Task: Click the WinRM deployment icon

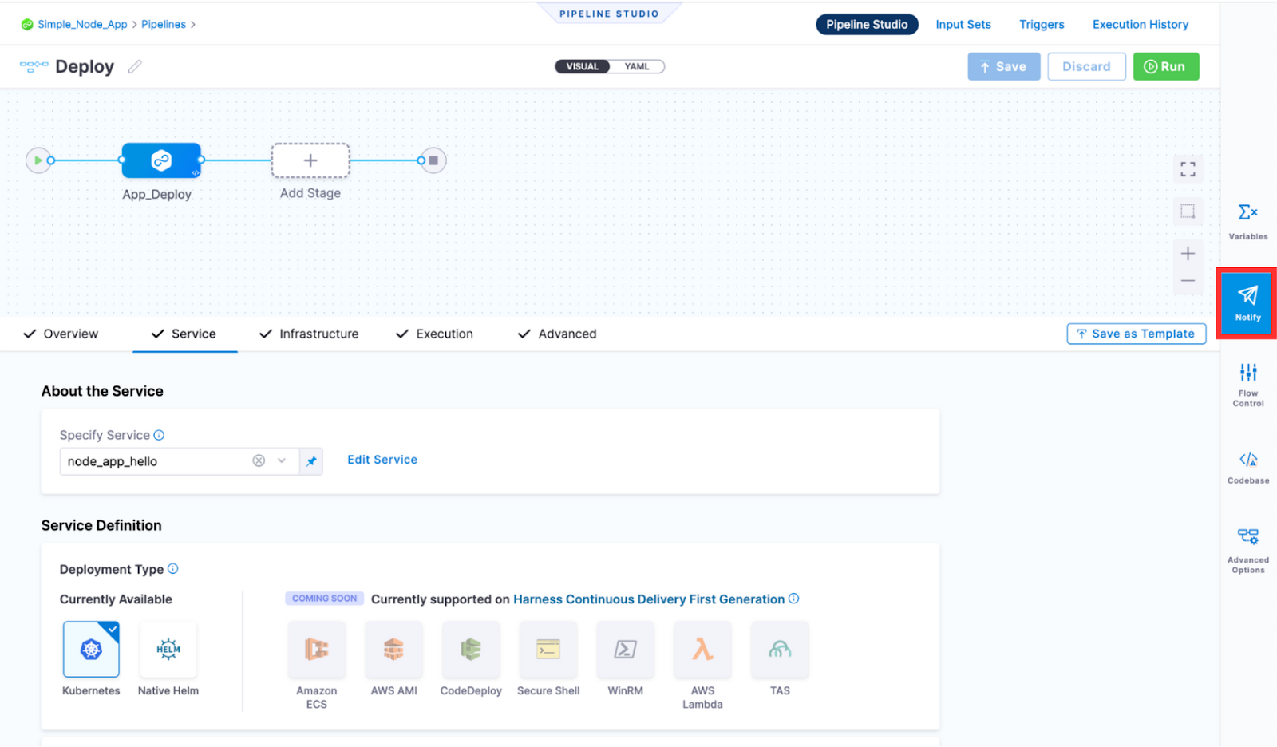Action: 626,649
